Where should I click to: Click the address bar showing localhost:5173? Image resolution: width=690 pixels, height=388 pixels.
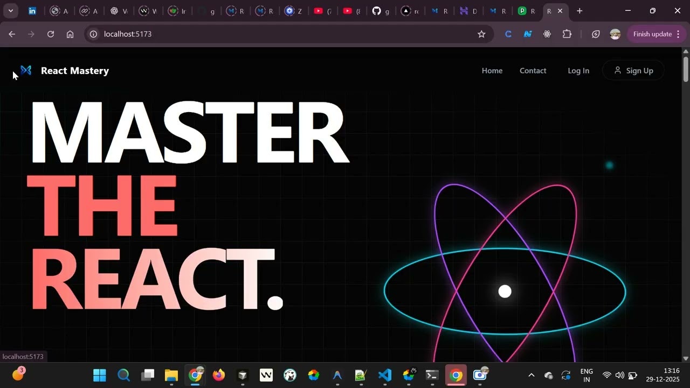pyautogui.click(x=127, y=34)
